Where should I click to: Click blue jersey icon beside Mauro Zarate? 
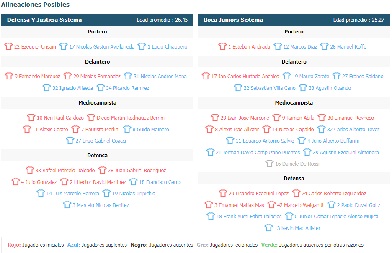[x=286, y=76]
